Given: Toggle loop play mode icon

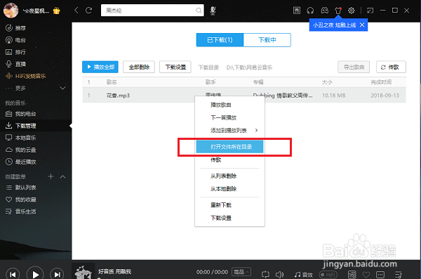Looking at the screenshot, I should (265, 274).
